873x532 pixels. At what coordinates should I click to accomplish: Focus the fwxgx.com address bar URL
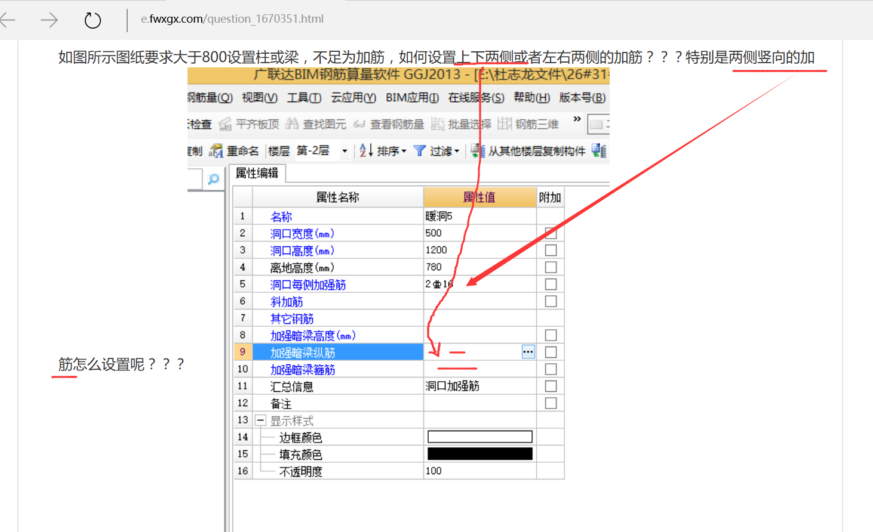tap(232, 19)
